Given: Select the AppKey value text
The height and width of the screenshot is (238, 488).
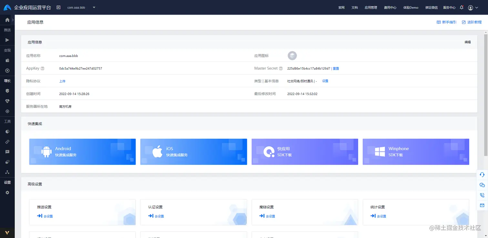Looking at the screenshot, I should point(81,68).
